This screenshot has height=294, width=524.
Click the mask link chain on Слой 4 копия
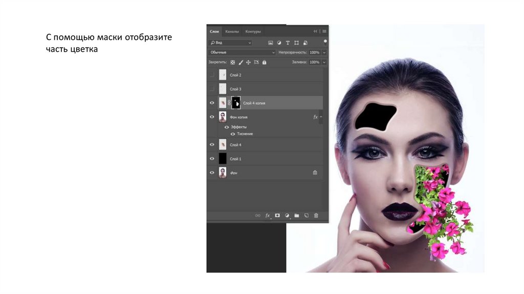[229, 103]
